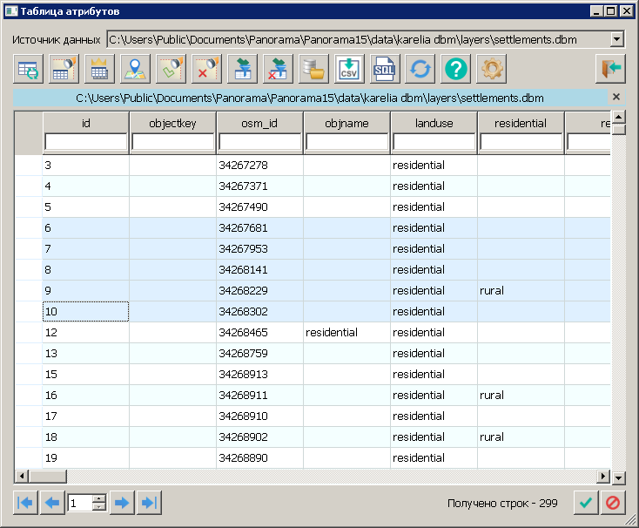The image size is (639, 528).
Task: Click the osm_id column header
Action: click(259, 123)
